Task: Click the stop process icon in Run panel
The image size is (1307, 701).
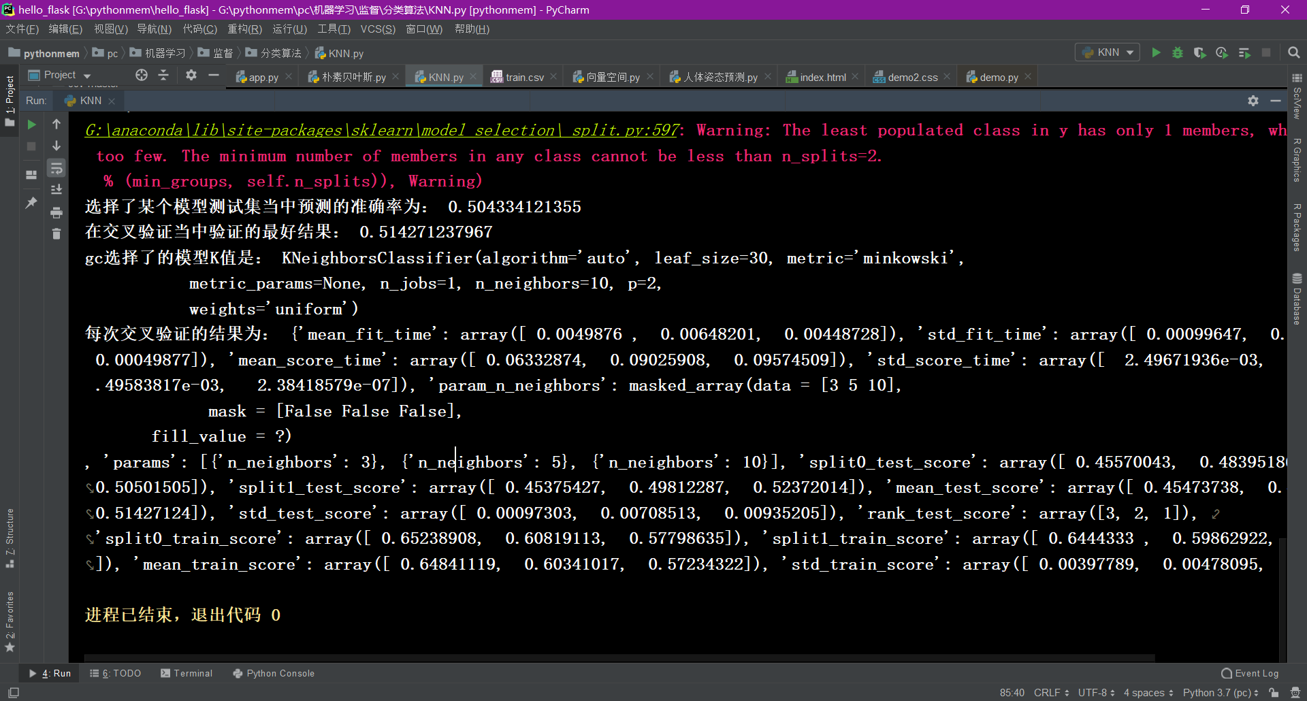Action: click(31, 146)
